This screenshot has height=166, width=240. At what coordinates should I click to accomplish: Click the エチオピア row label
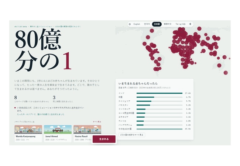pos(123,117)
